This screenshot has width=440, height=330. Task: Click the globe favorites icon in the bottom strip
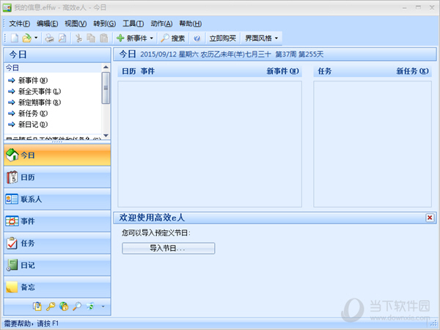click(x=64, y=307)
